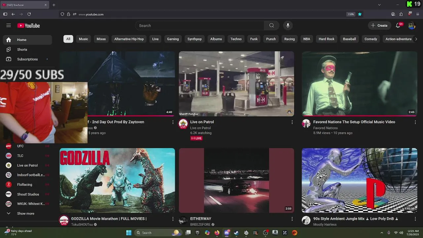Open the browser application menu
The width and height of the screenshot is (423, 238).
[418, 14]
